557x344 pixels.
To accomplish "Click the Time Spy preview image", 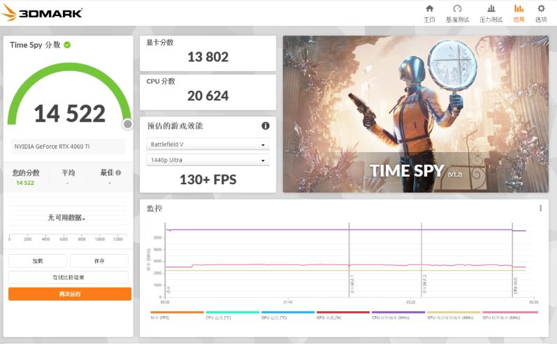I will pos(415,114).
